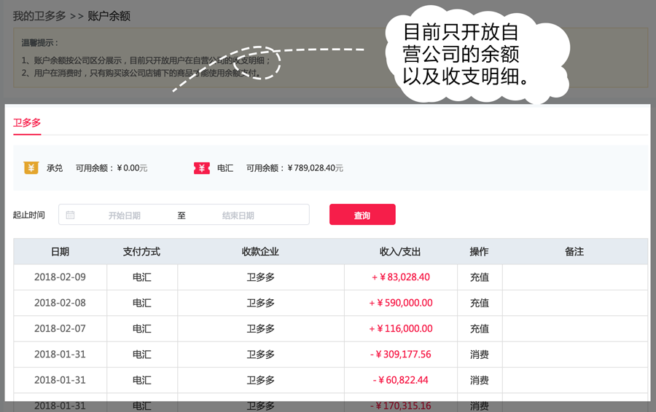The image size is (656, 412).
Task: Click 充值 in the 2018-02-07 row
Action: pyautogui.click(x=480, y=328)
